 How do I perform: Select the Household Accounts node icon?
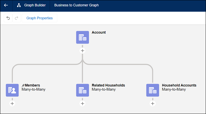click(x=153, y=90)
